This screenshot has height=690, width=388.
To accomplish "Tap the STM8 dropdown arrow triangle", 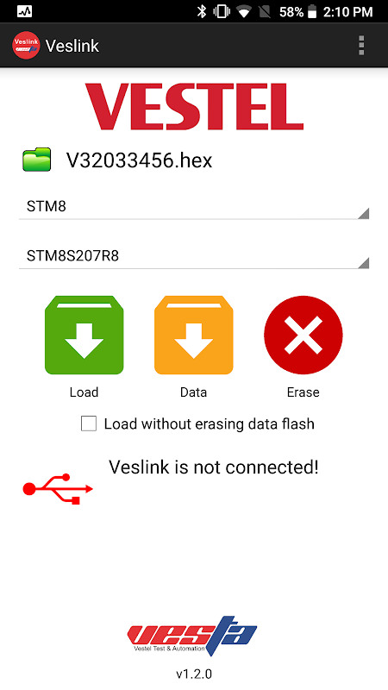I will click(363, 214).
